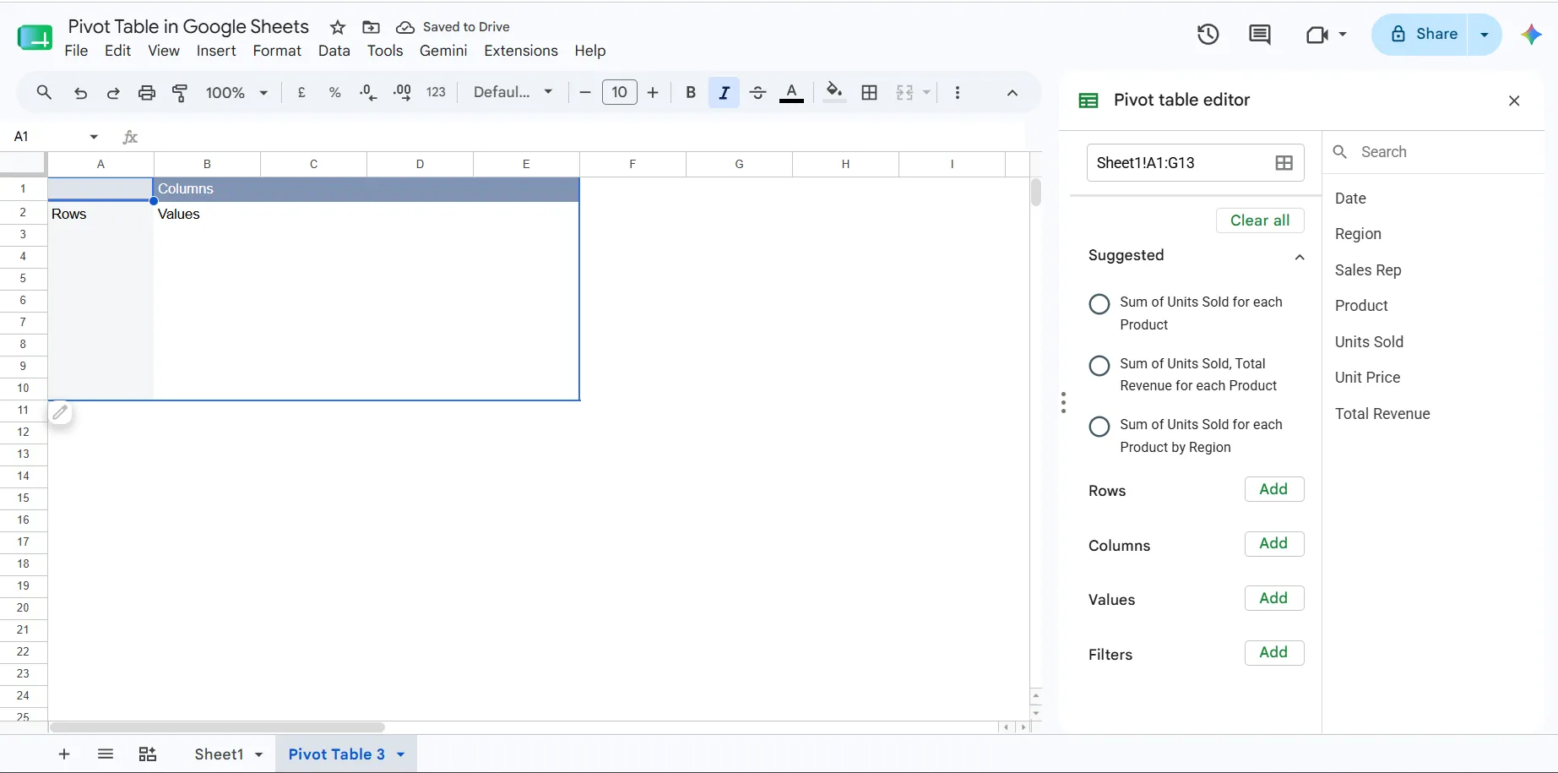1558x773 pixels.
Task: Open the zoom 100% dropdown
Action: pyautogui.click(x=236, y=93)
